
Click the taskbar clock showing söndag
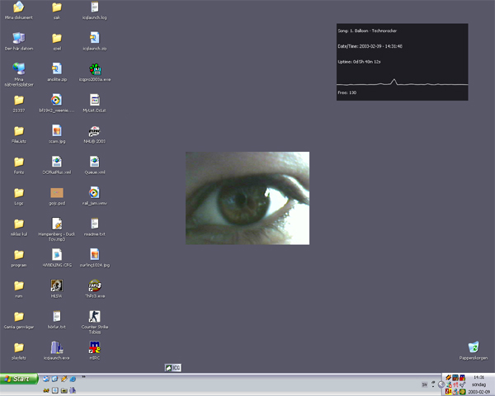[x=478, y=384]
